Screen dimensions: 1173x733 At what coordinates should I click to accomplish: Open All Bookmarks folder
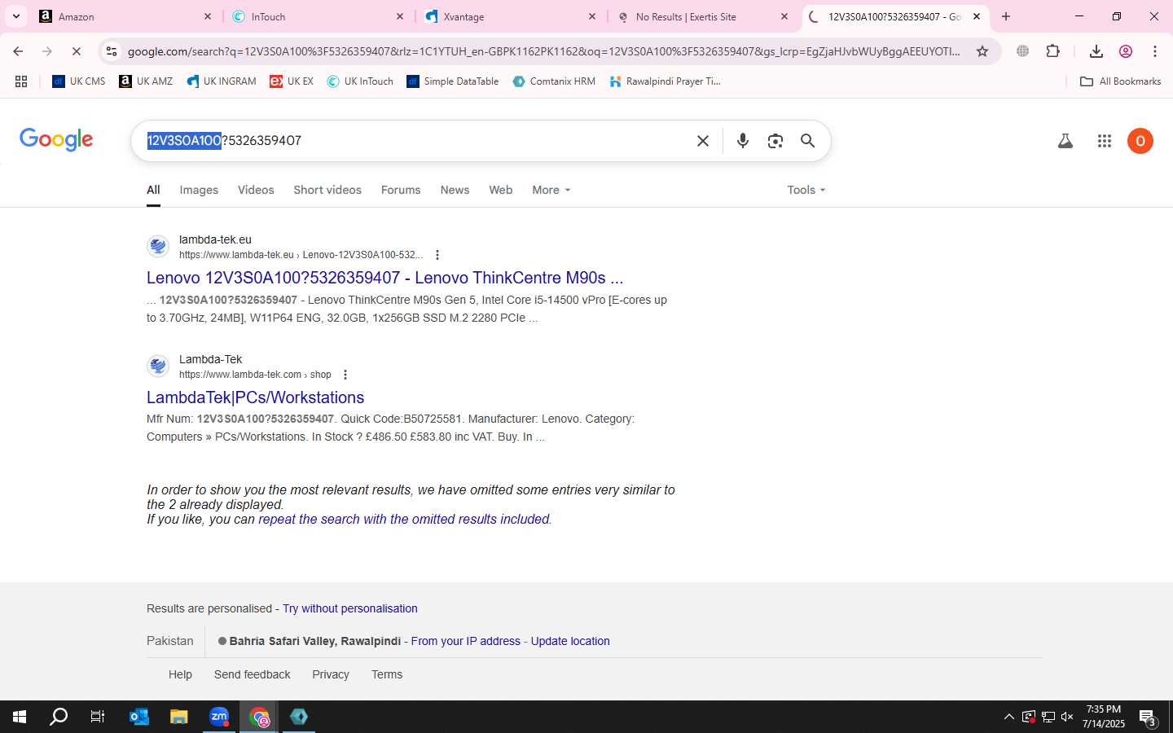pyautogui.click(x=1120, y=81)
